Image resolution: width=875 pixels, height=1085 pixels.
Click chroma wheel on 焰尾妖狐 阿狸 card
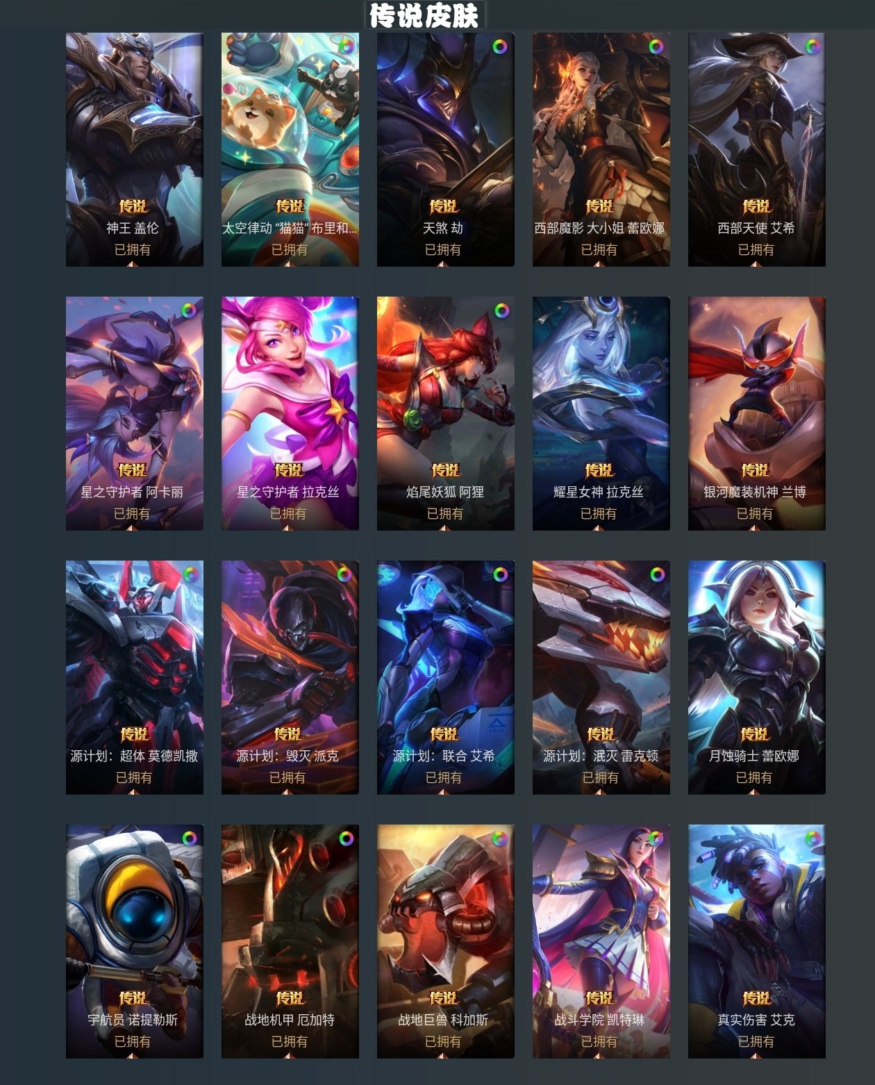(501, 310)
